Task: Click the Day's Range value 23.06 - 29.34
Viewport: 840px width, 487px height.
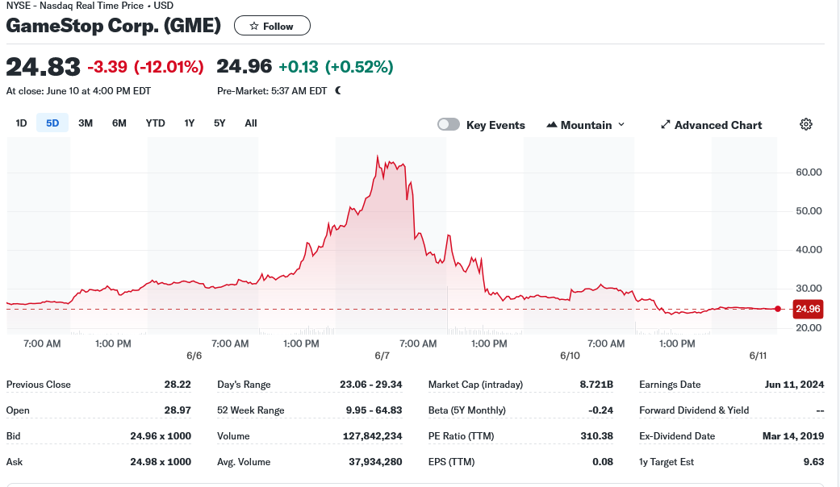Action: click(370, 385)
